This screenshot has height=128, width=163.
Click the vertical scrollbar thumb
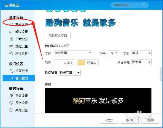coord(161,74)
